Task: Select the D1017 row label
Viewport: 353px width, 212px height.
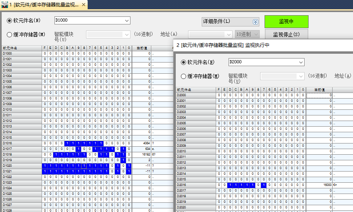Action: tap(22, 149)
